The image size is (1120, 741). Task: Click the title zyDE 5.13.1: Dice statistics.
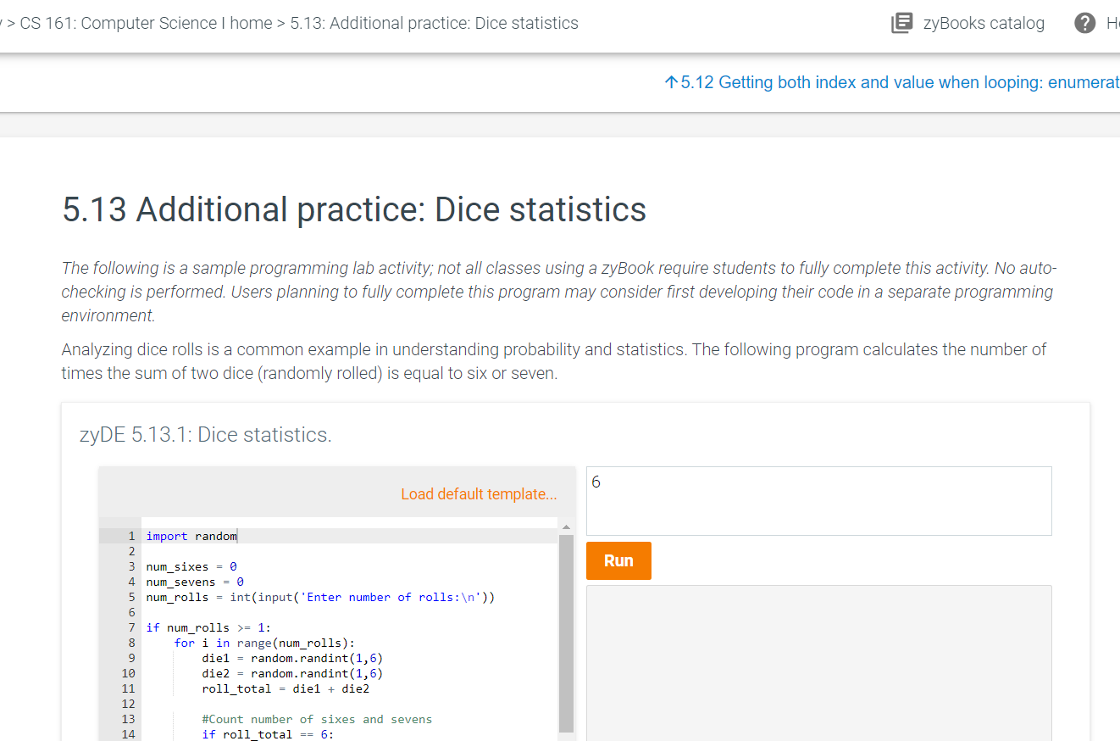205,435
